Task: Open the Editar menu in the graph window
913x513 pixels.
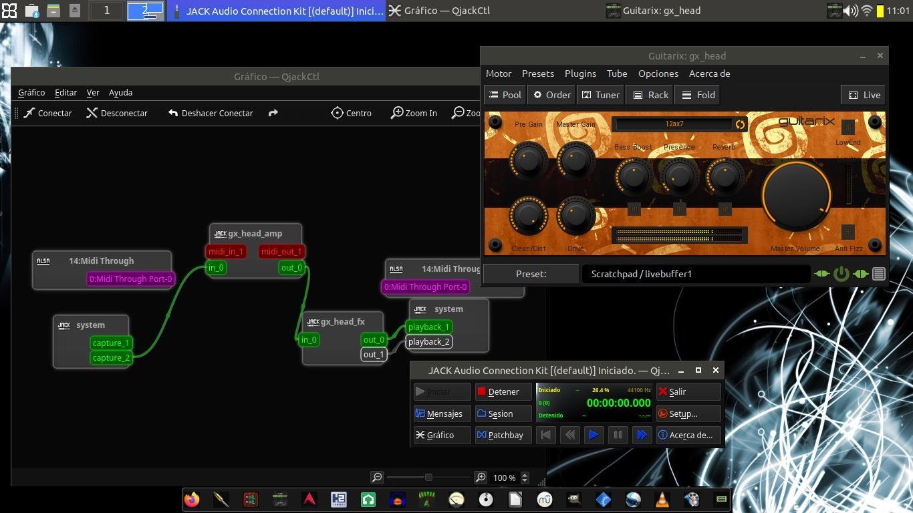Action: point(66,92)
